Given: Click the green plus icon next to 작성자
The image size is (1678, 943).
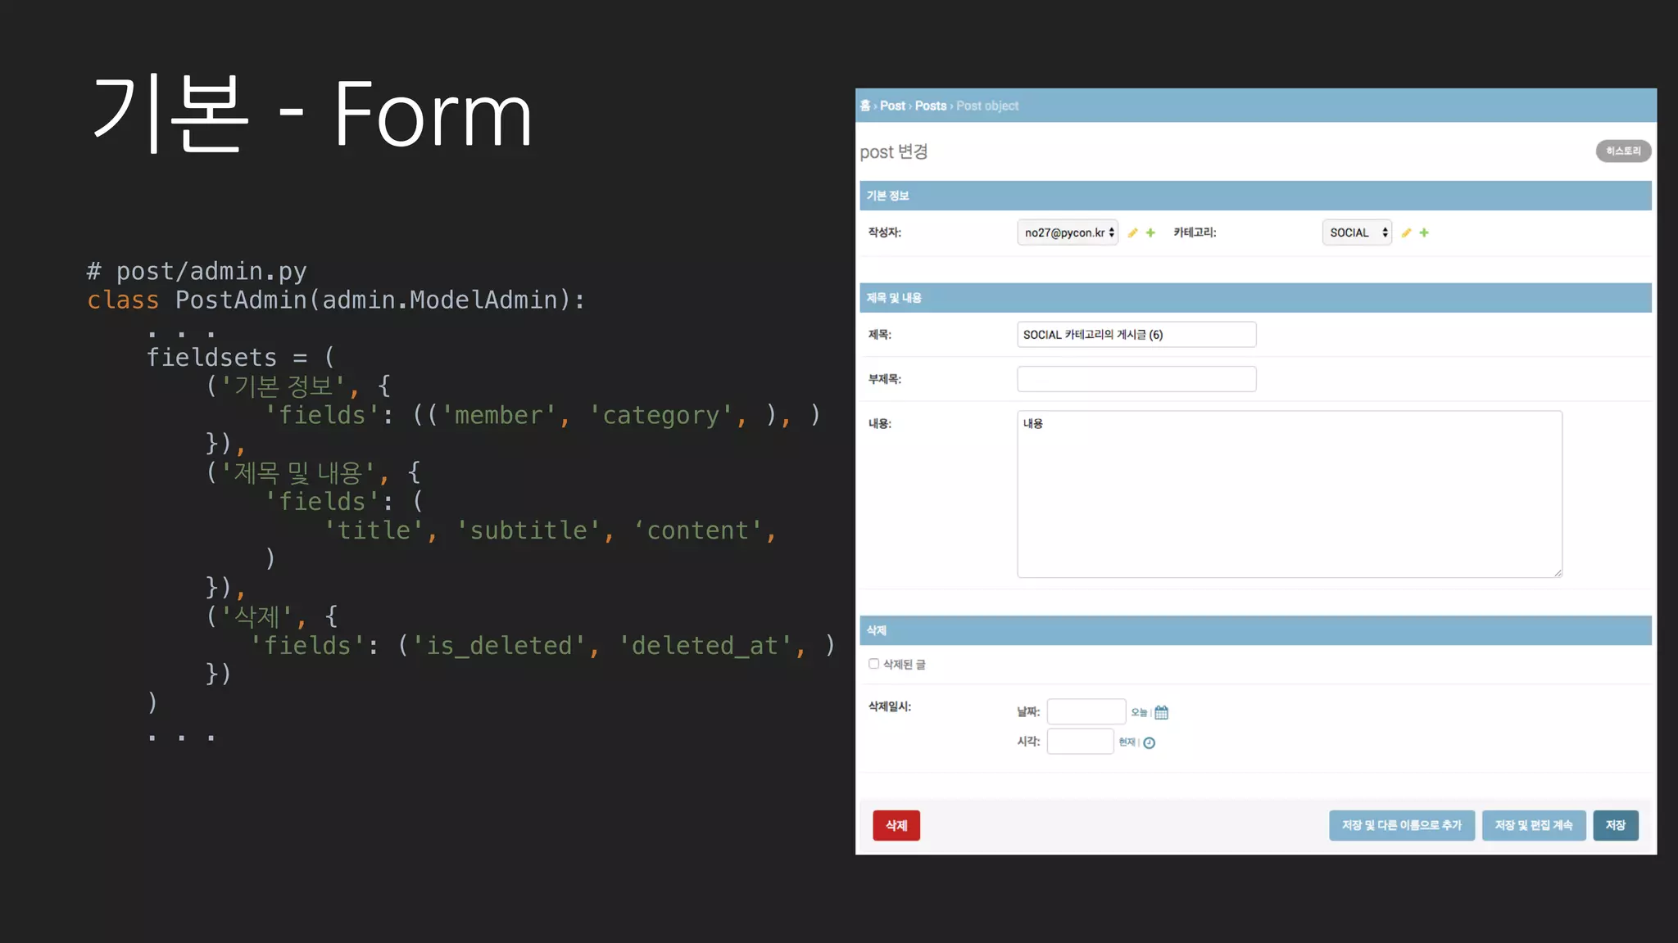Looking at the screenshot, I should pos(1150,233).
